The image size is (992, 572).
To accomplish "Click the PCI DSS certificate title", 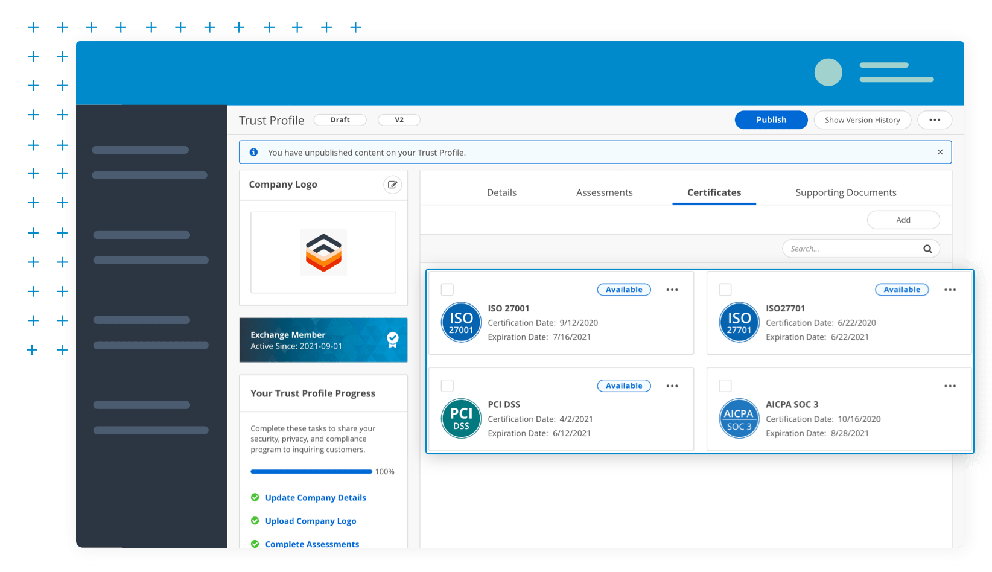I will tap(504, 404).
